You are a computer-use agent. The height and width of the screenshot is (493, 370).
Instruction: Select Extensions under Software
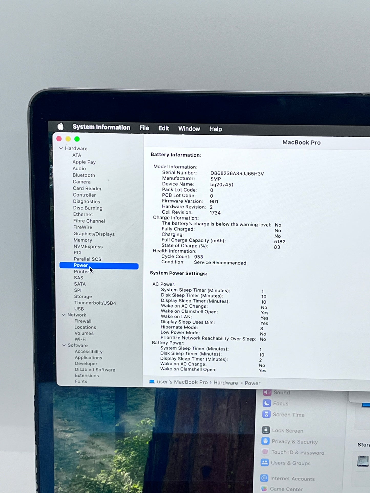point(87,376)
